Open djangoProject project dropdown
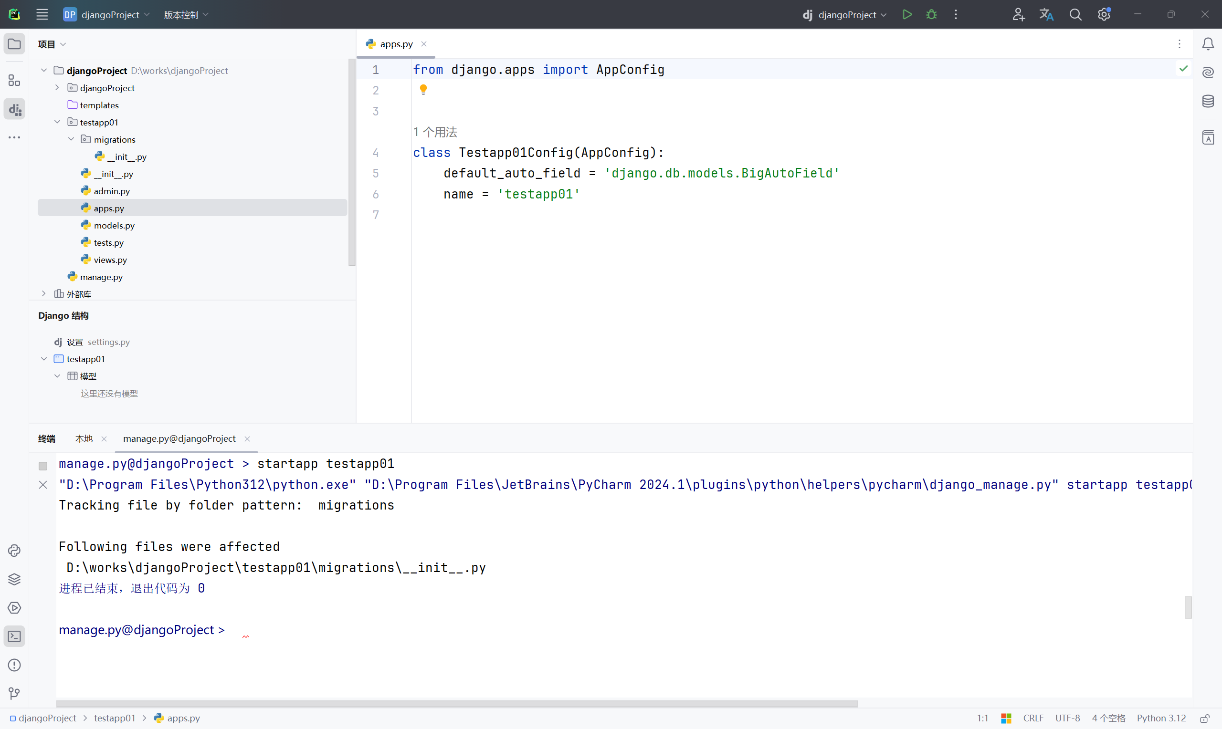Viewport: 1222px width, 729px height. [106, 15]
